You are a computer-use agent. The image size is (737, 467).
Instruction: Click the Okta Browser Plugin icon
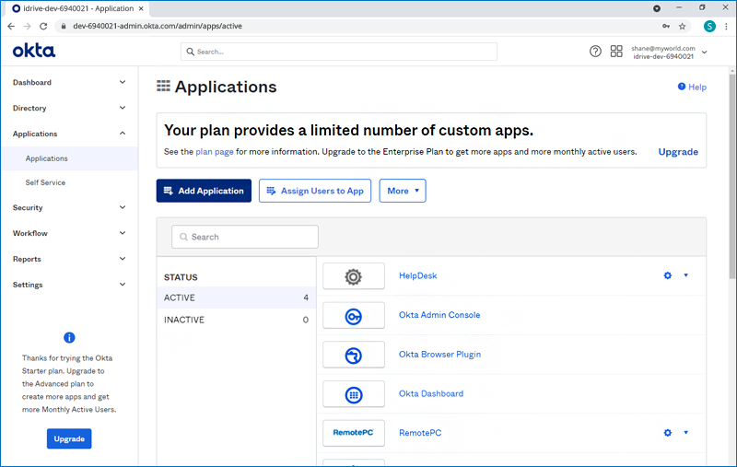tap(353, 355)
